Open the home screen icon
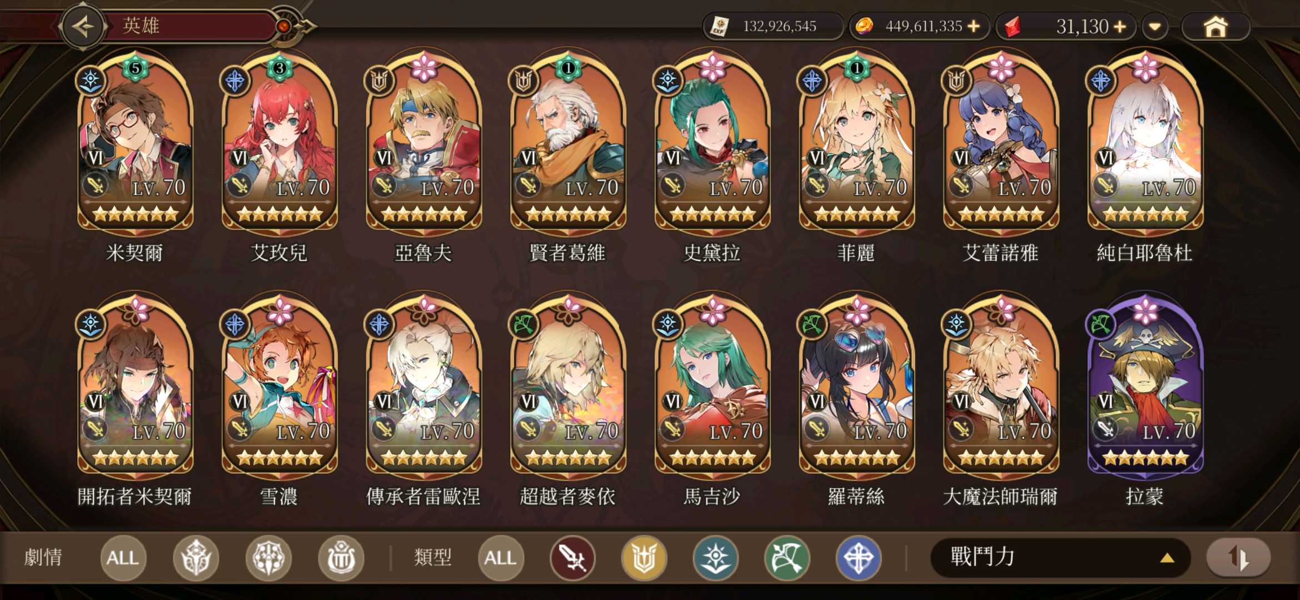 click(1215, 27)
